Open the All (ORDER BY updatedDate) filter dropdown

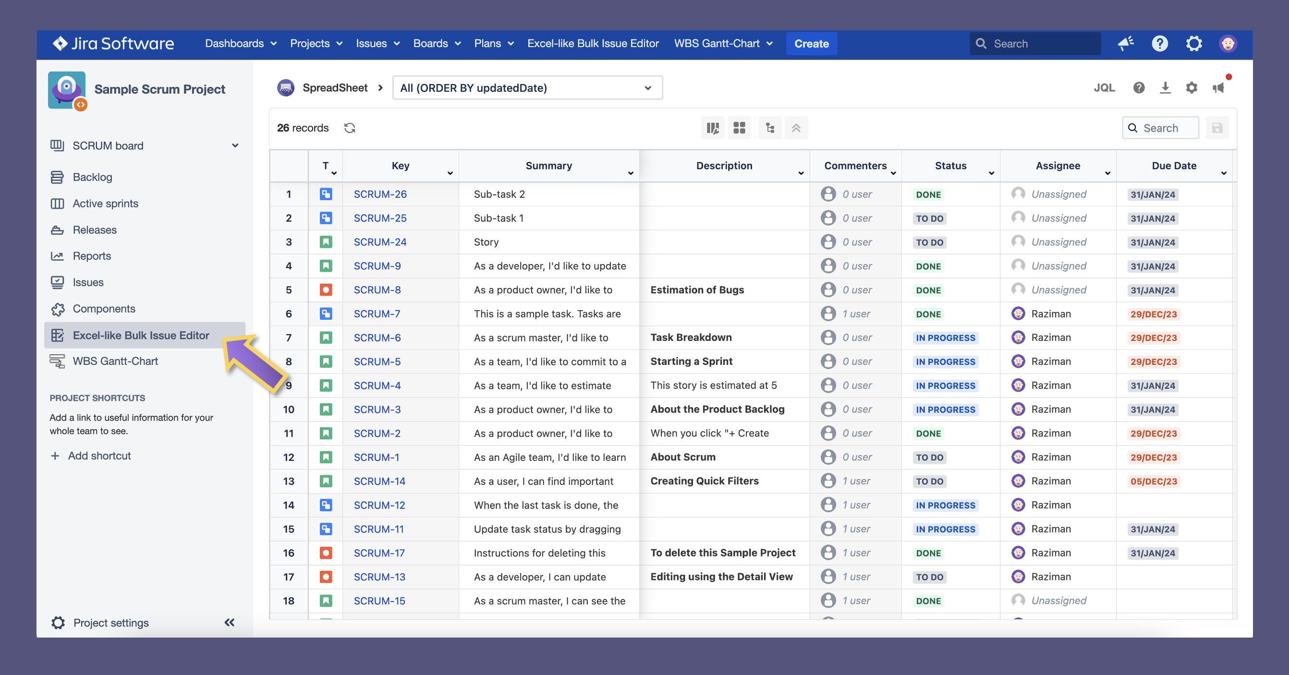pyautogui.click(x=526, y=87)
